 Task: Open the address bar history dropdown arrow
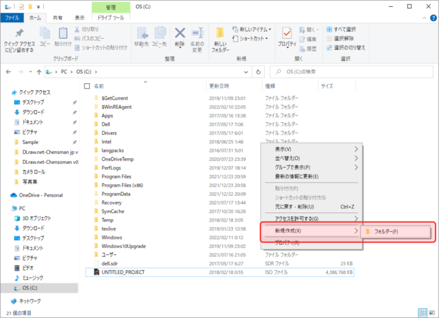coord(247,72)
